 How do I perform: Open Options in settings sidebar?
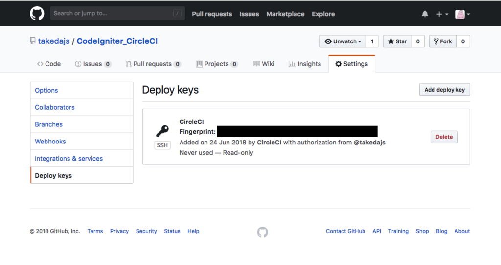point(82,90)
